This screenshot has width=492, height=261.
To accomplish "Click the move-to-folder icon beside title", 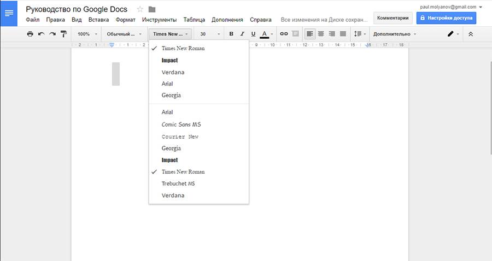I will (x=152, y=9).
